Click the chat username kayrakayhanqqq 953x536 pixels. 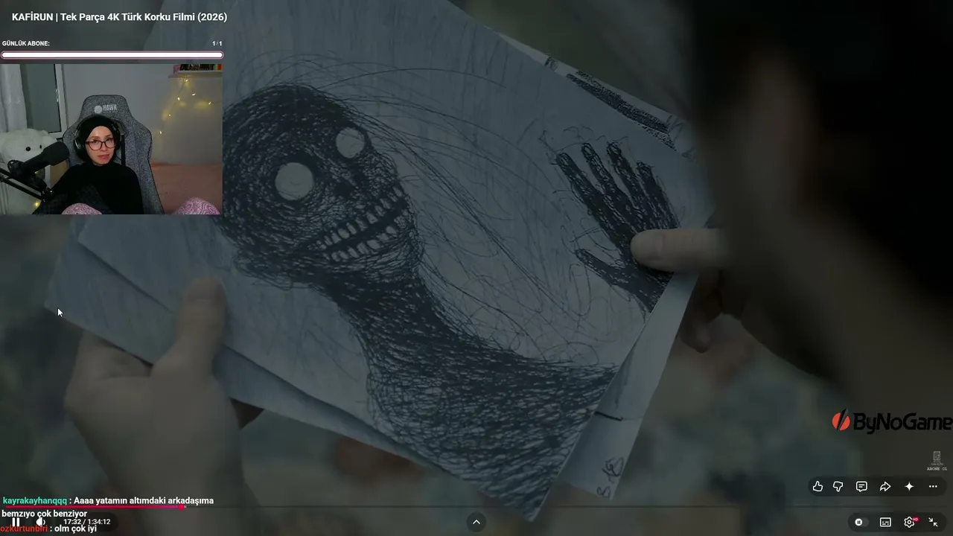pyautogui.click(x=35, y=501)
